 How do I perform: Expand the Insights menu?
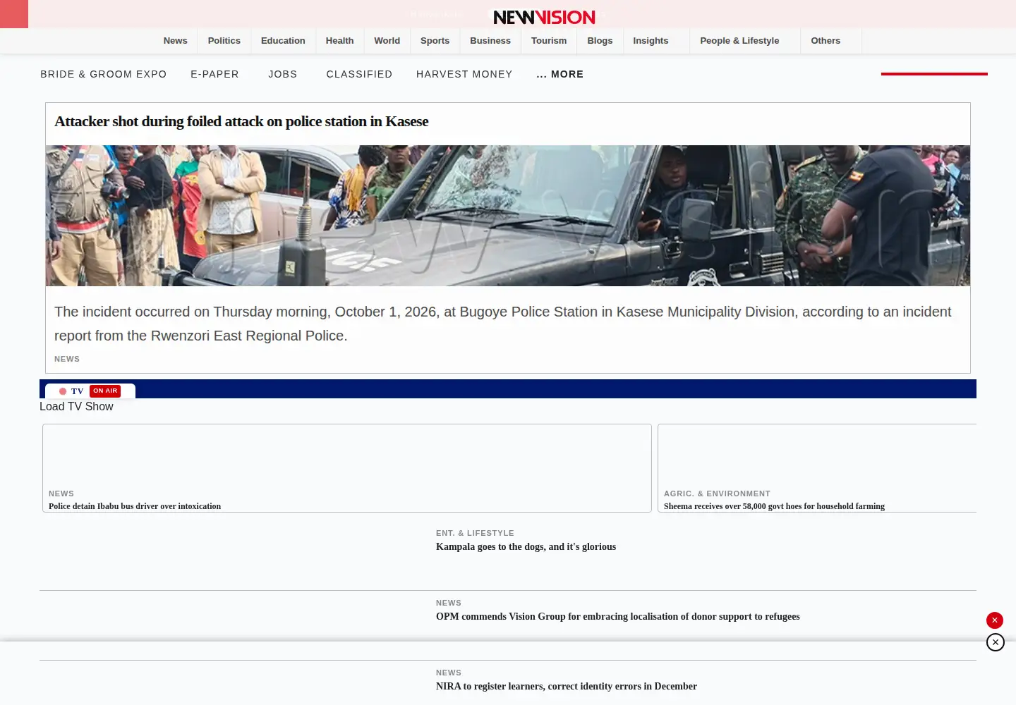pyautogui.click(x=651, y=41)
